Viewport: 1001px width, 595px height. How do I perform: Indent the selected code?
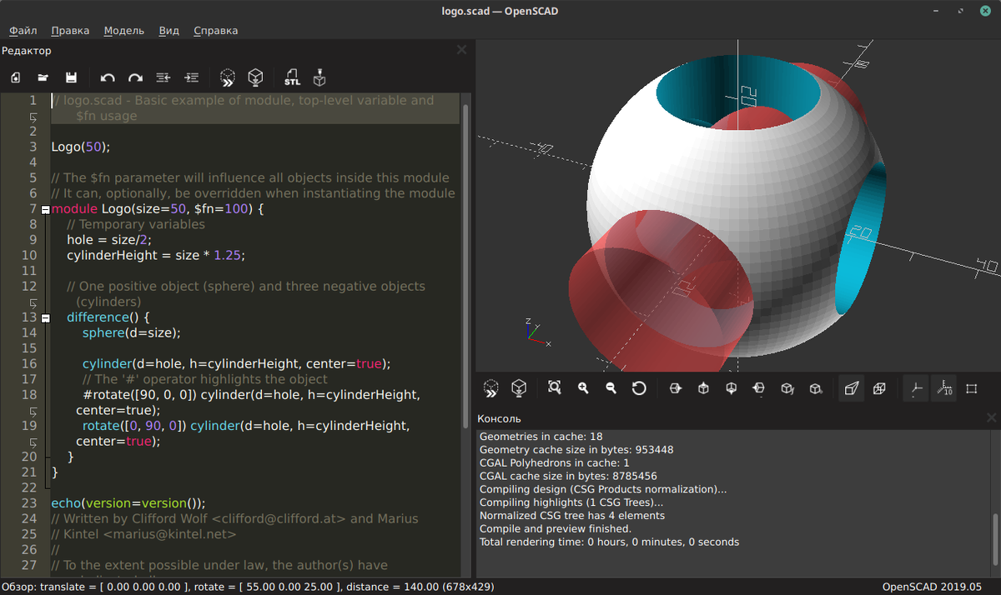click(191, 77)
